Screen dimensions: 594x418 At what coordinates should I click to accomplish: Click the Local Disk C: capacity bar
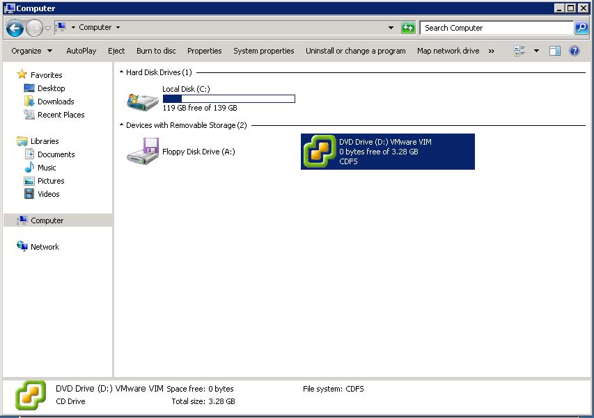click(228, 99)
